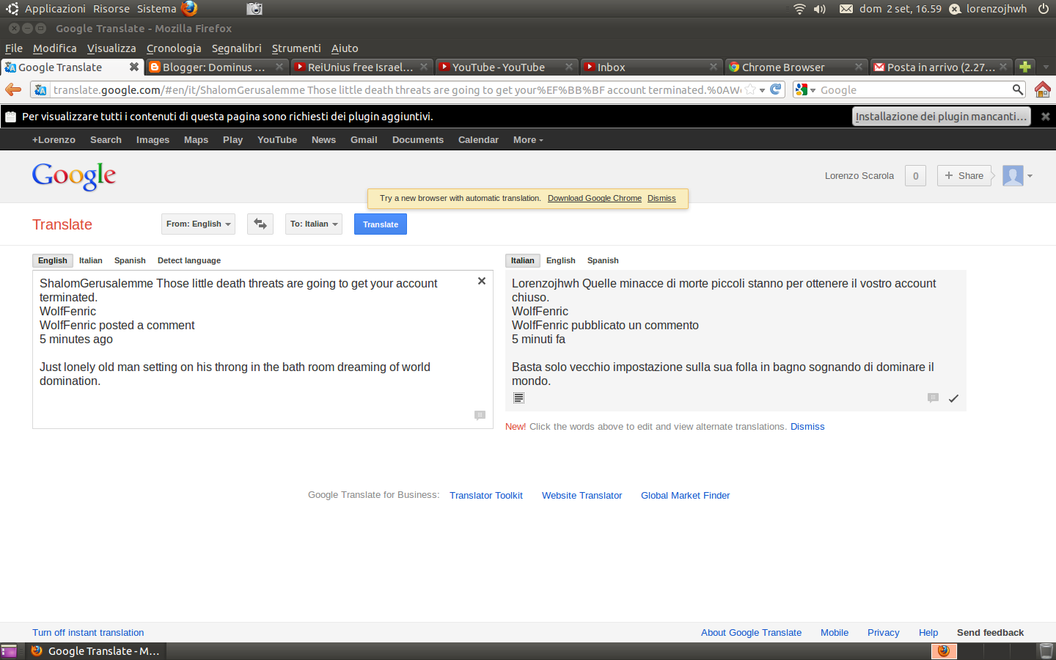Click the swap languages arrows button
This screenshot has height=660, width=1056.
(x=260, y=224)
